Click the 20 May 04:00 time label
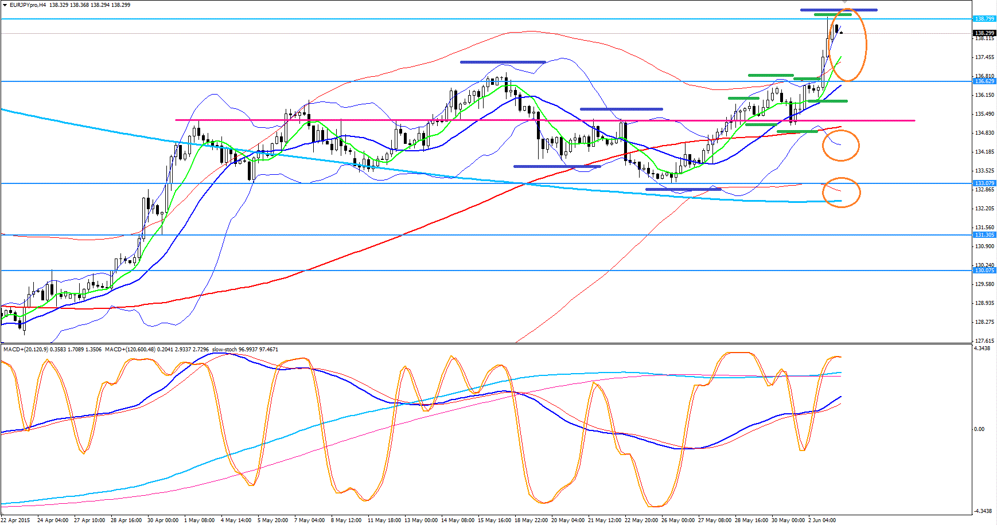997x525 pixels. tap(568, 520)
